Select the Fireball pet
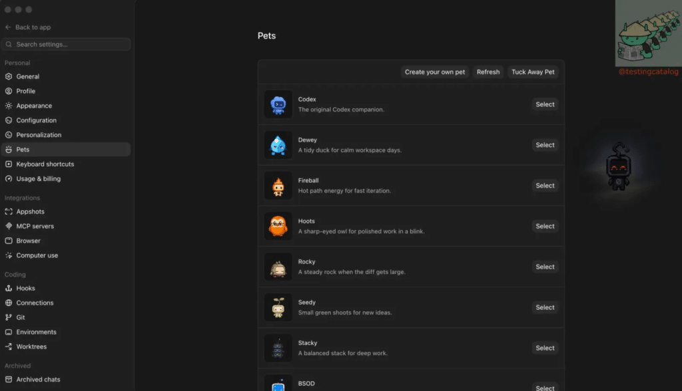 pos(545,186)
